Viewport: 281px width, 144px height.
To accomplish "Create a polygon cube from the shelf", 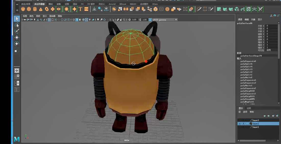I will click(x=29, y=9).
